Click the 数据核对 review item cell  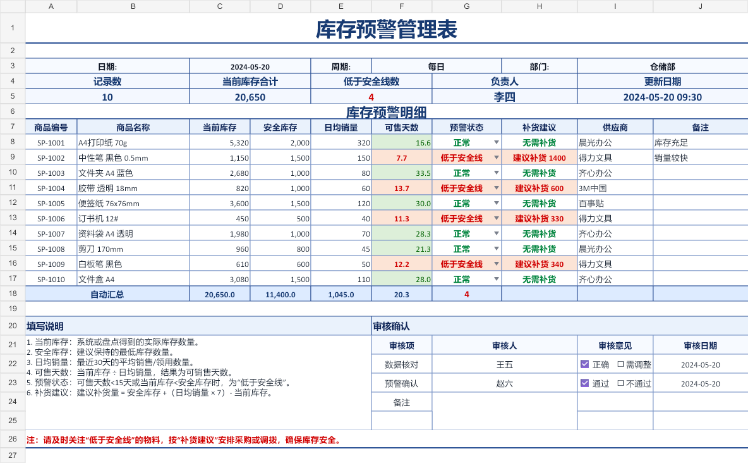(x=402, y=364)
